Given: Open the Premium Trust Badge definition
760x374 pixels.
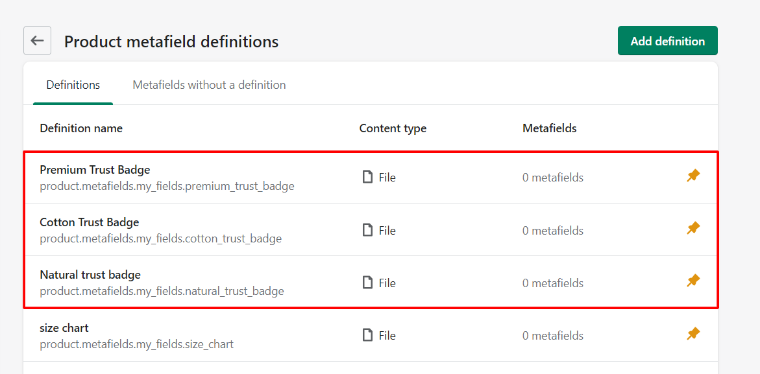Looking at the screenshot, I should [95, 170].
